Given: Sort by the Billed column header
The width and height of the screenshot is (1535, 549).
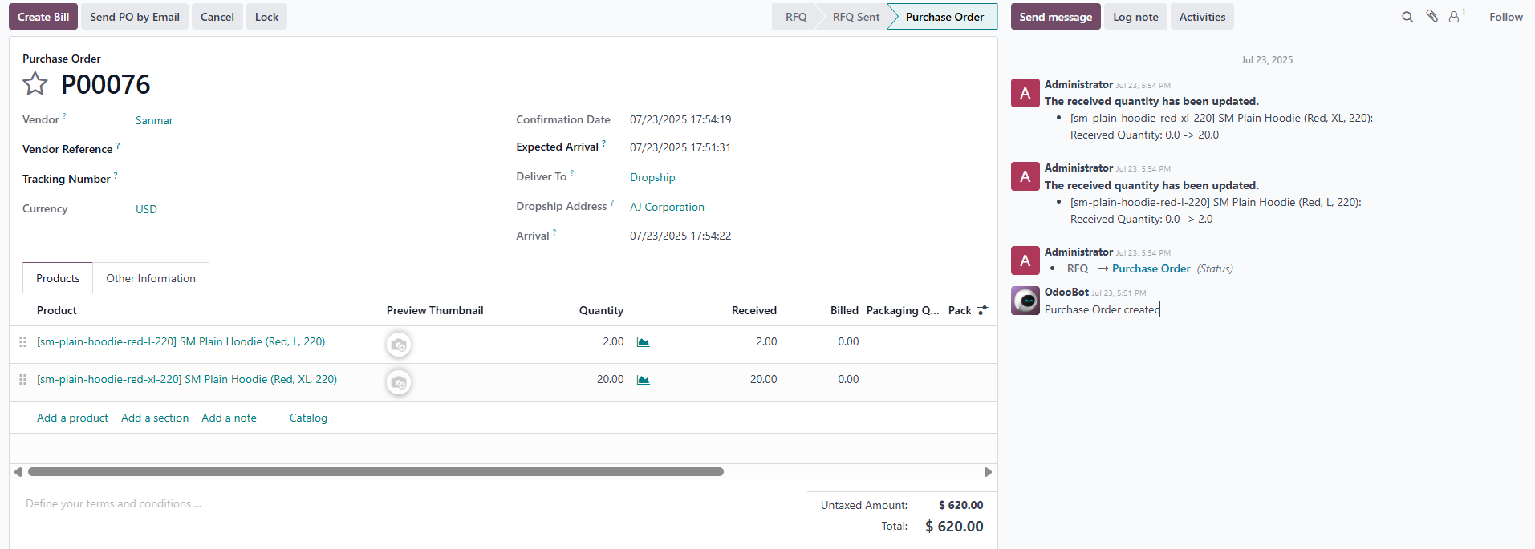Looking at the screenshot, I should coord(844,310).
